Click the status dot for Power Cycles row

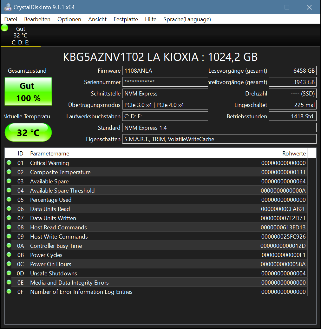[9, 254]
